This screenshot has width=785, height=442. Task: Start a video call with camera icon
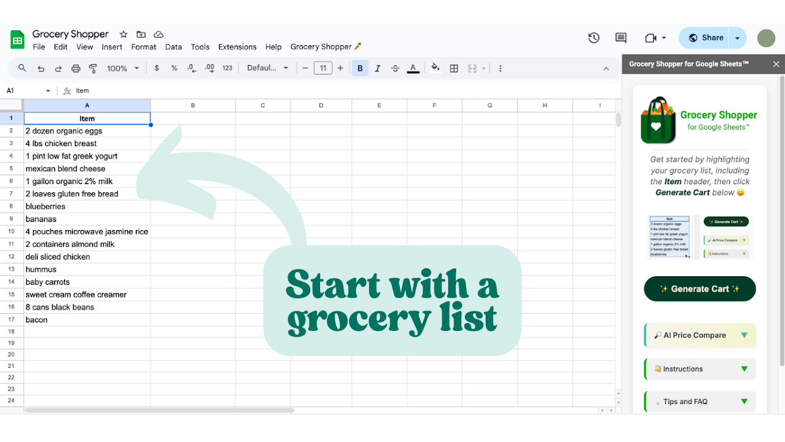point(651,38)
